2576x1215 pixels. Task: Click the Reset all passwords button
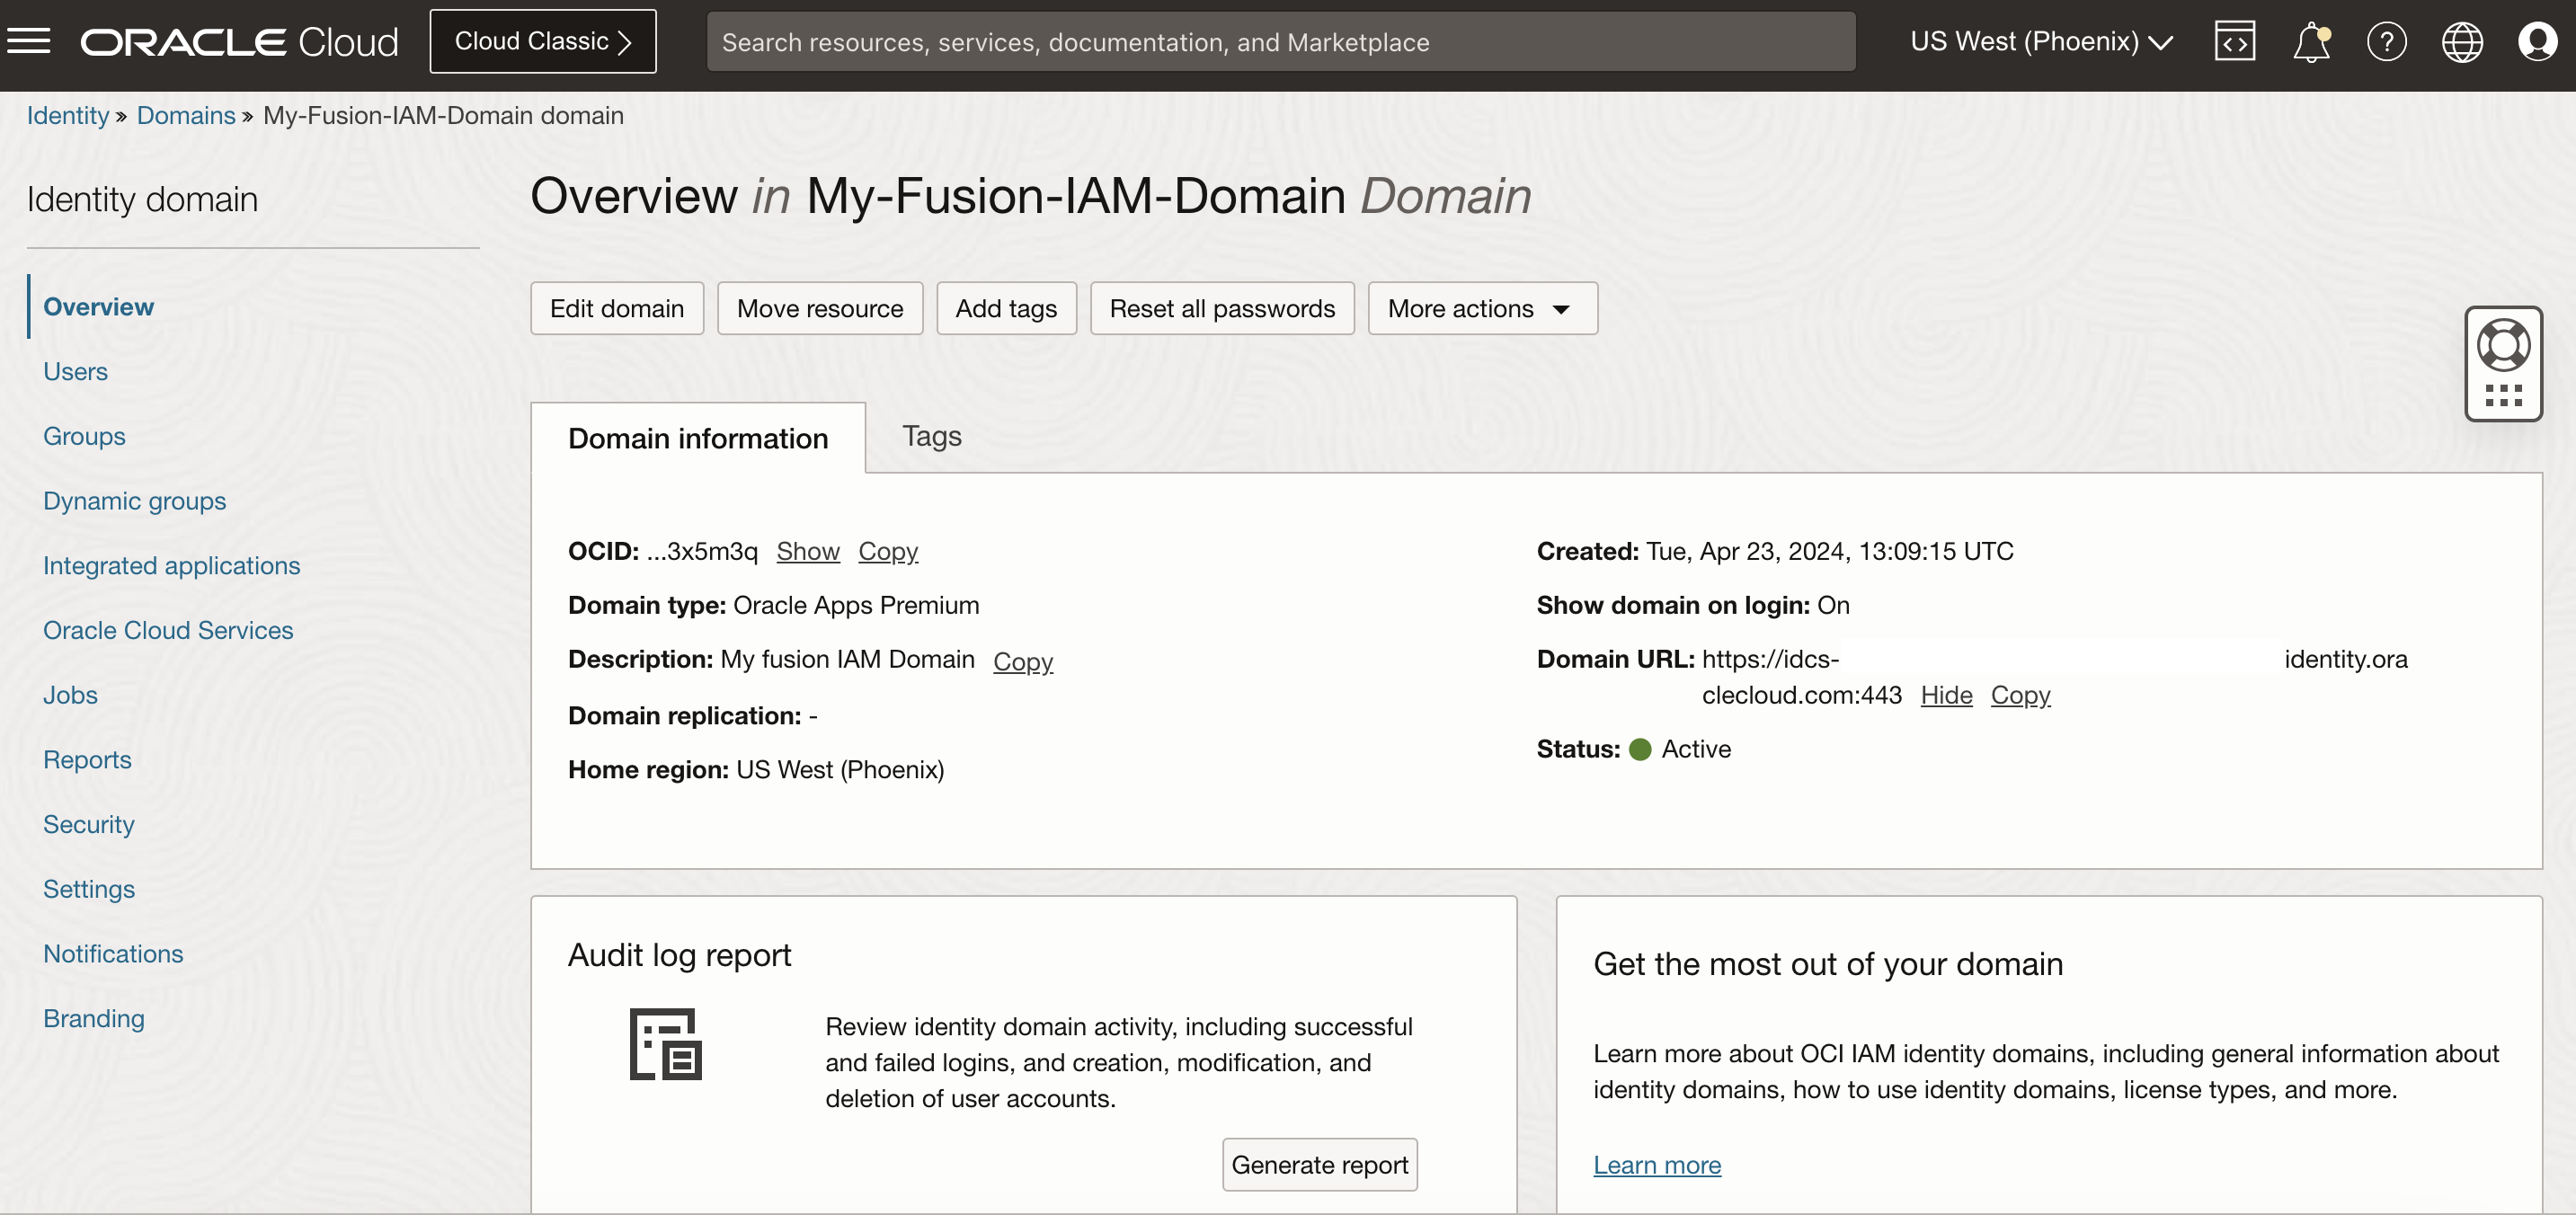tap(1221, 308)
